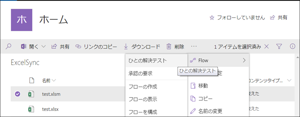Click the scrollbar up arrow at the right
This screenshot has width=300, height=117.
[298, 57]
